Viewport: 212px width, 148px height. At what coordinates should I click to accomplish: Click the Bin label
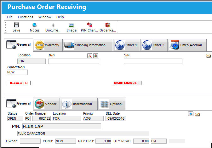[52, 55]
